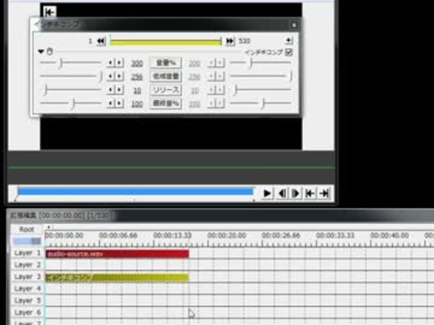Increase left value of the 256 row
The height and width of the screenshot is (325, 434).
point(119,76)
